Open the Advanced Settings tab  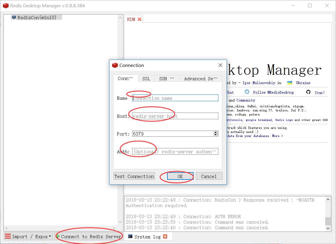click(x=201, y=79)
